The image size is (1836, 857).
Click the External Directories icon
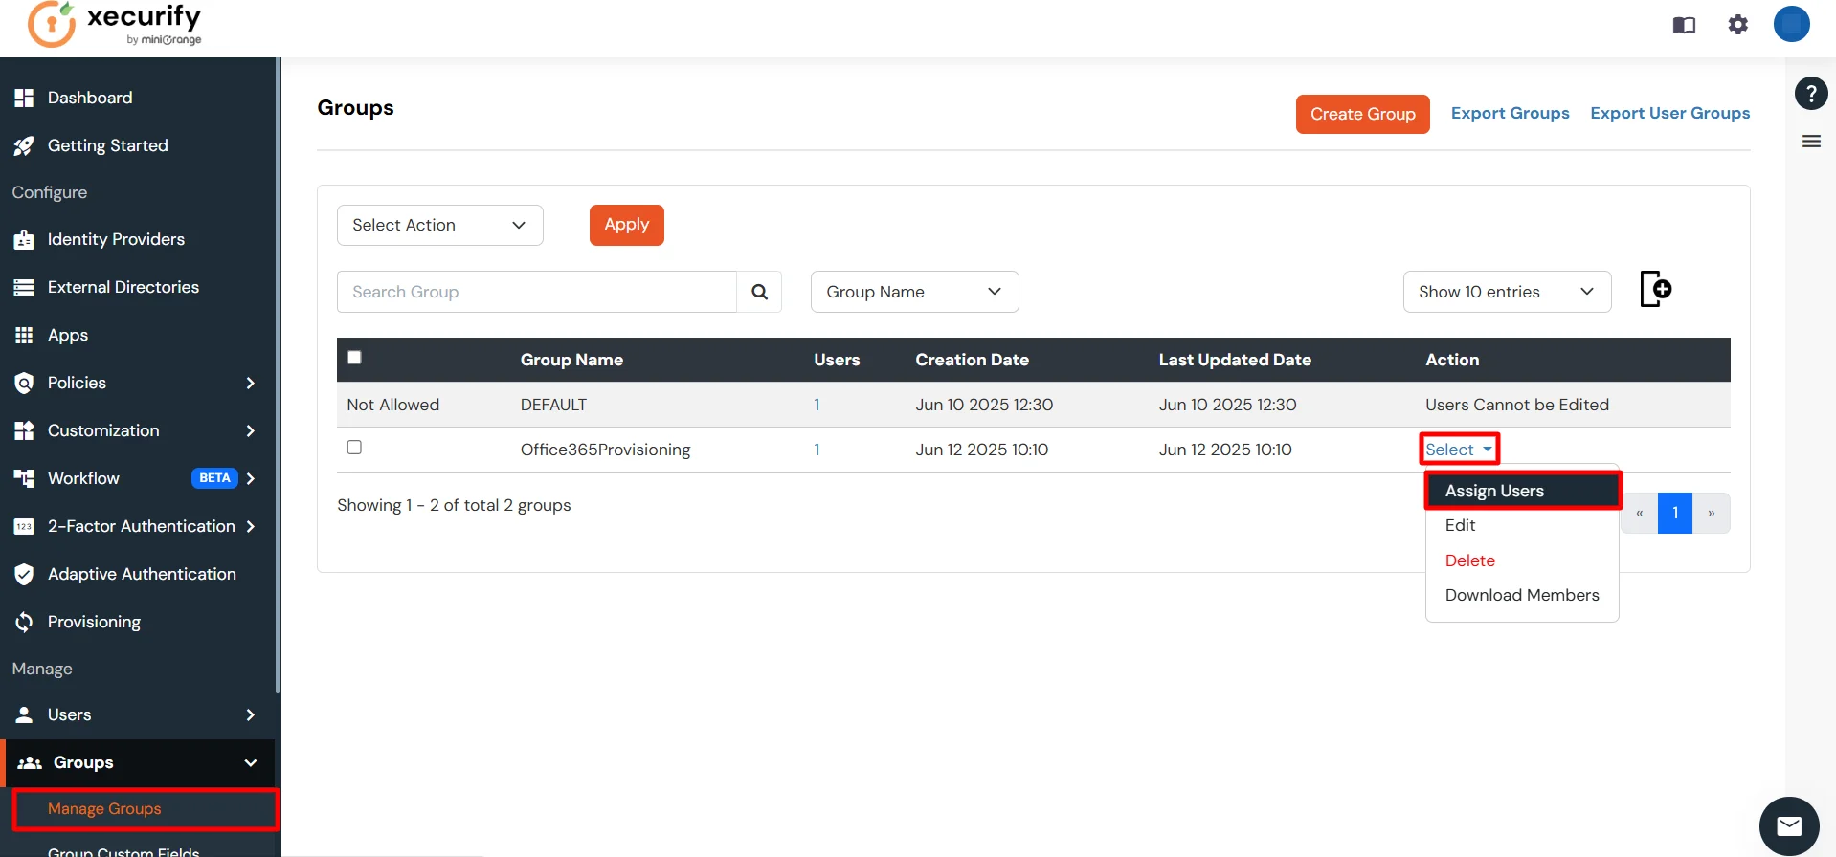24,287
